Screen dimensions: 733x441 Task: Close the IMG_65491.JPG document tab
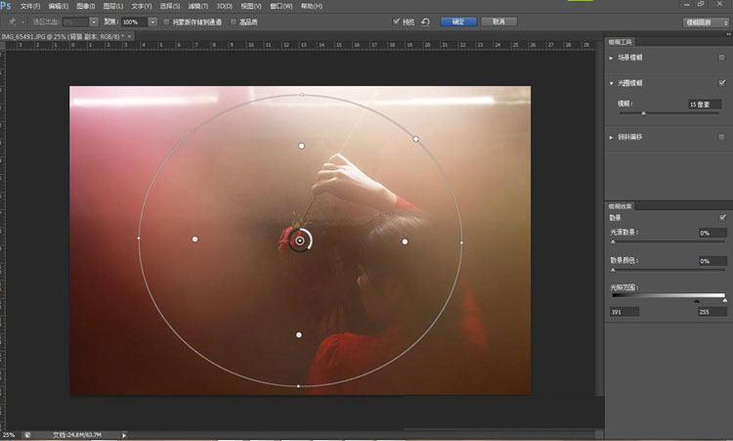131,36
